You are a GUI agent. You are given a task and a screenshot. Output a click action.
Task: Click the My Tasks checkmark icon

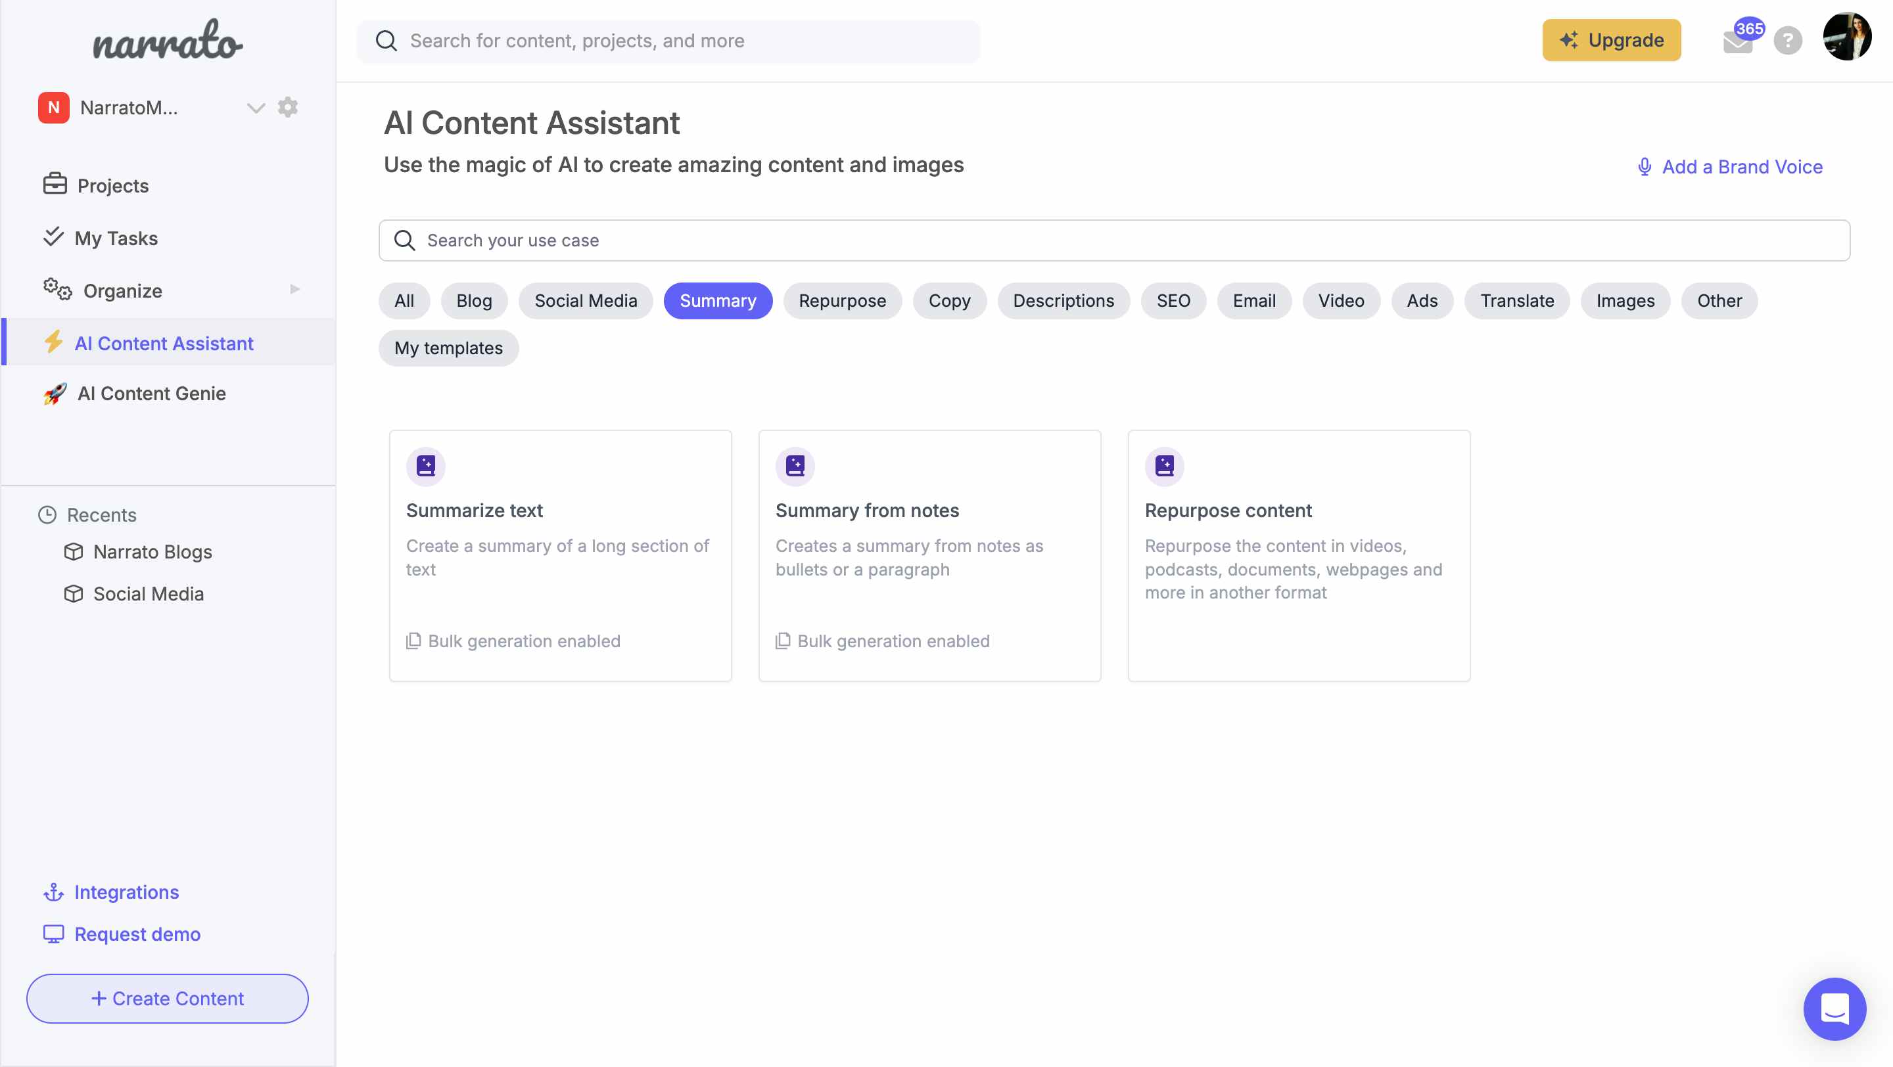pos(53,237)
